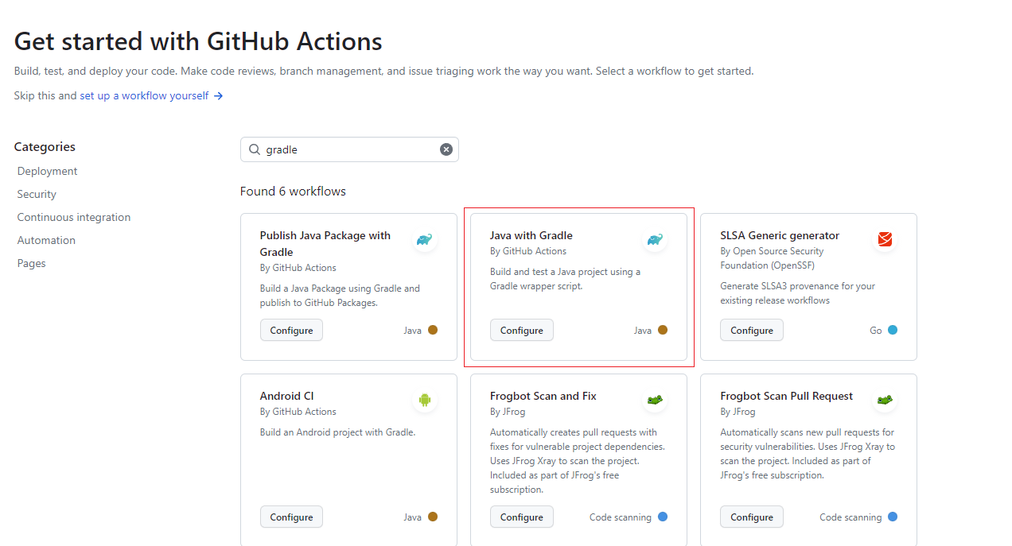Configure the Android CI workflow
1012x546 pixels.
click(x=291, y=517)
